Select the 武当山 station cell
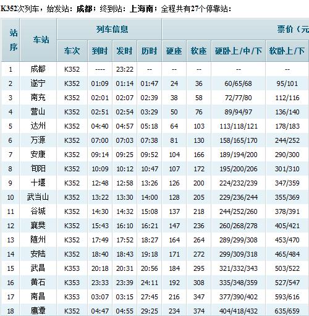The width and height of the screenshot is (309, 316). click(x=38, y=197)
